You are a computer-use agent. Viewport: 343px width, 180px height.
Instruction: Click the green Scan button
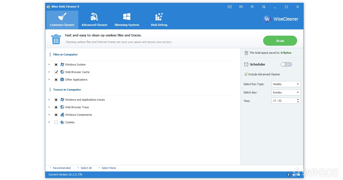tap(280, 41)
